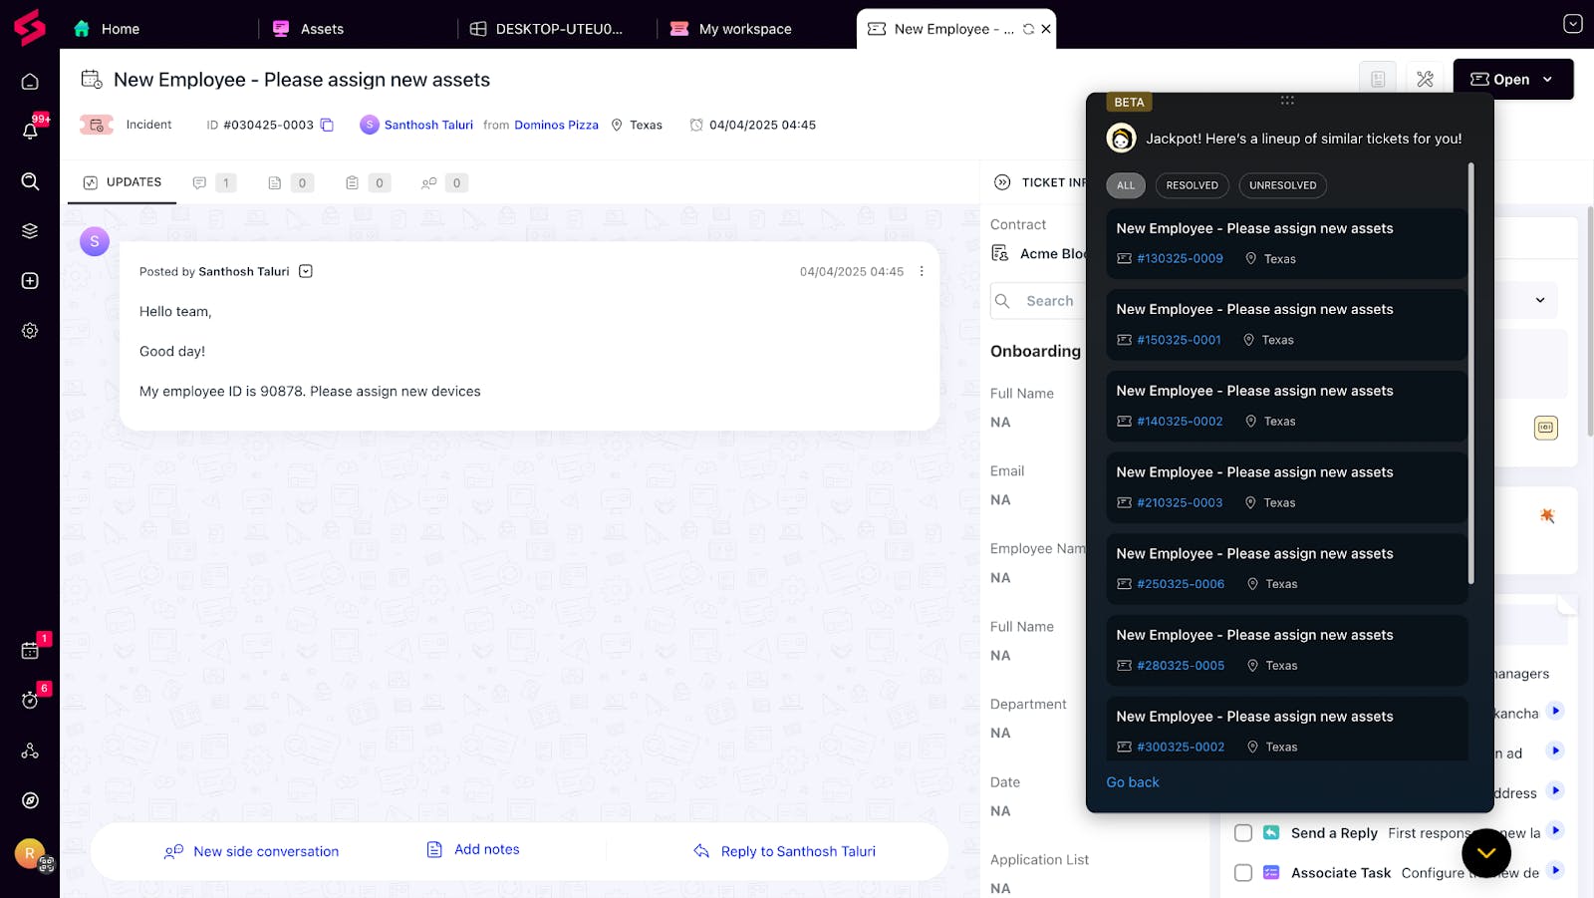Open similar ticket #250325-0006
This screenshot has height=898, width=1594.
point(1181,584)
